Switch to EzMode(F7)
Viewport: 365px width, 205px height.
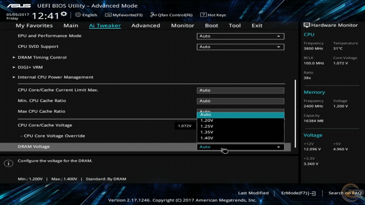point(298,193)
